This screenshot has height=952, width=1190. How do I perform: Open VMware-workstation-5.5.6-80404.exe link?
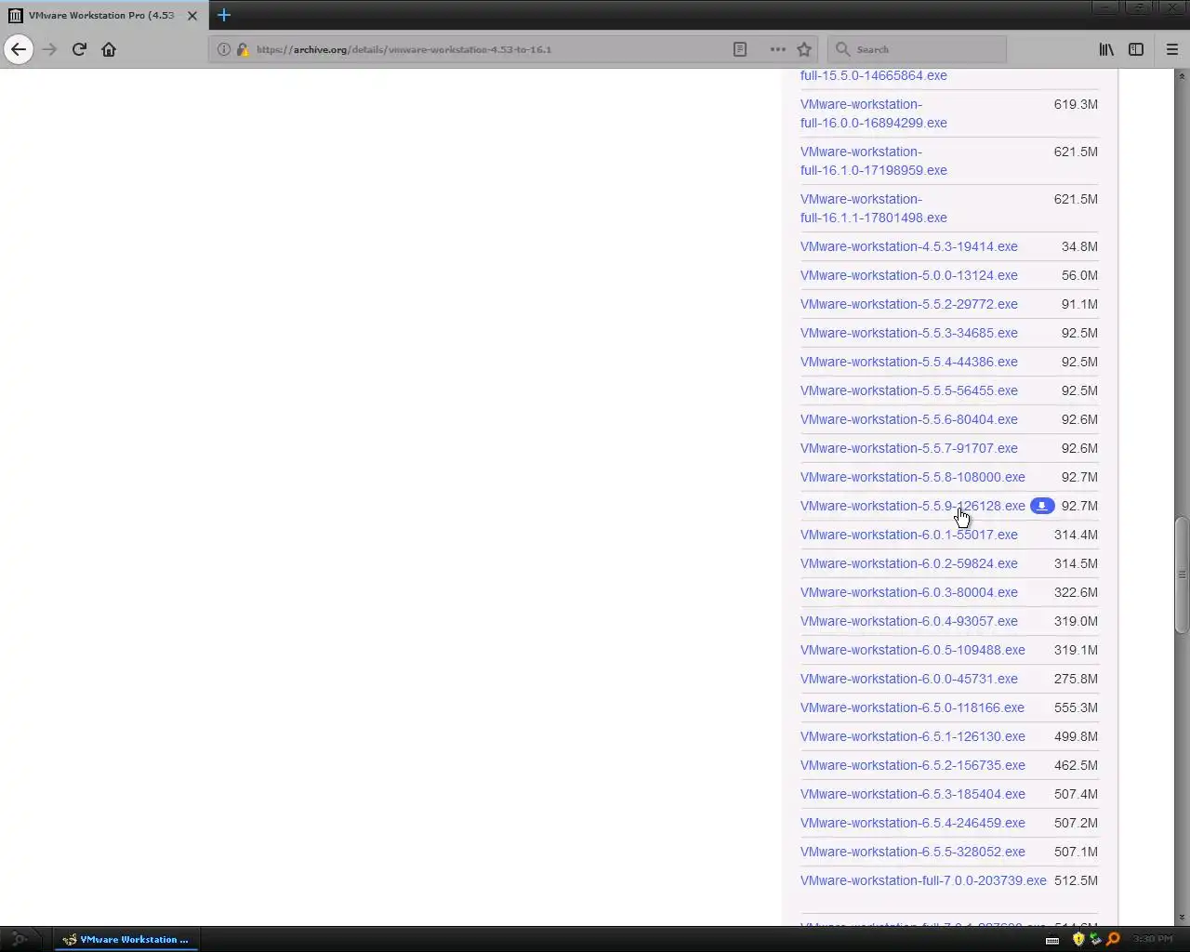coord(909,419)
